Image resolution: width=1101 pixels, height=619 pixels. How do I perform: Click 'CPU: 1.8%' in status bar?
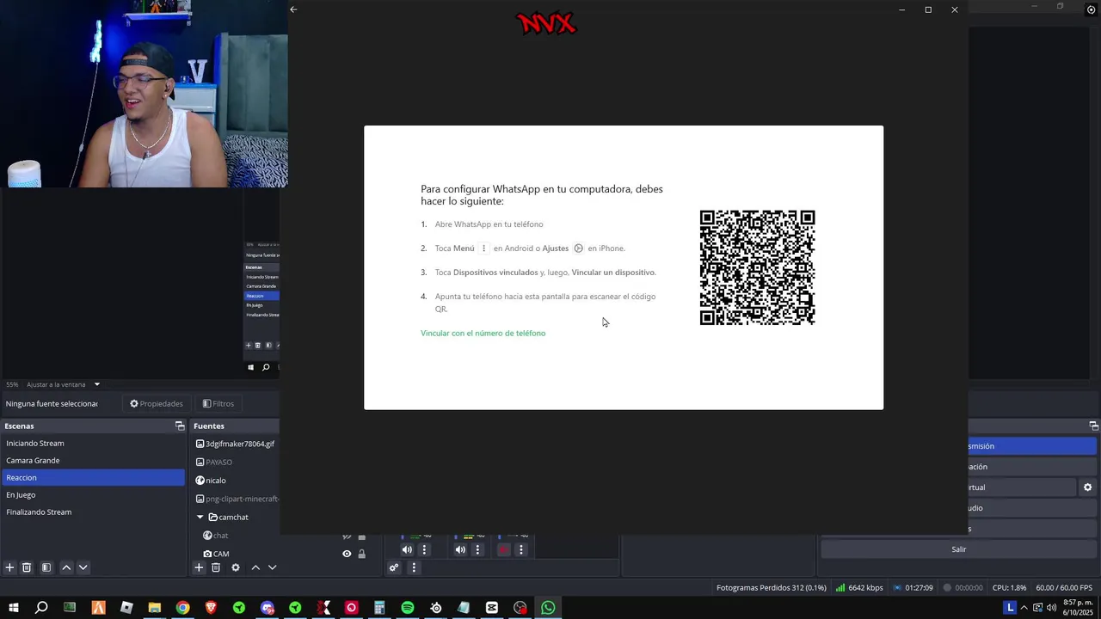[x=1009, y=588]
